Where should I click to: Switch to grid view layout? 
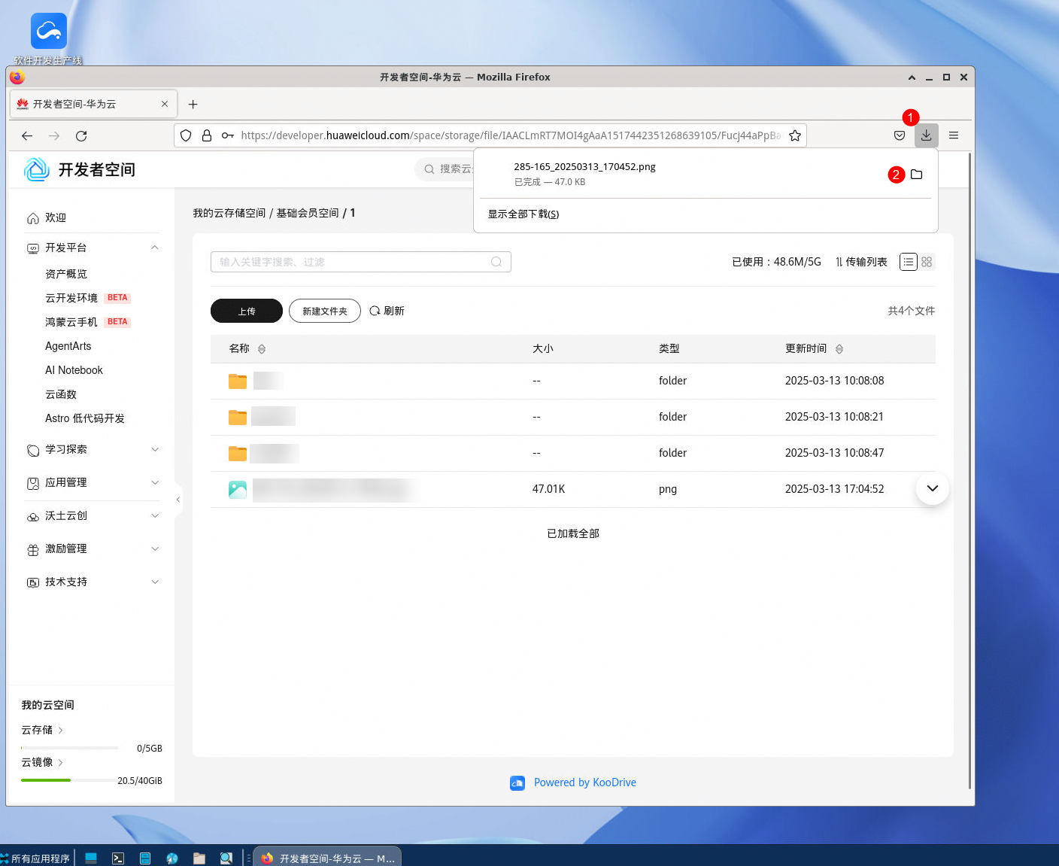(x=927, y=262)
